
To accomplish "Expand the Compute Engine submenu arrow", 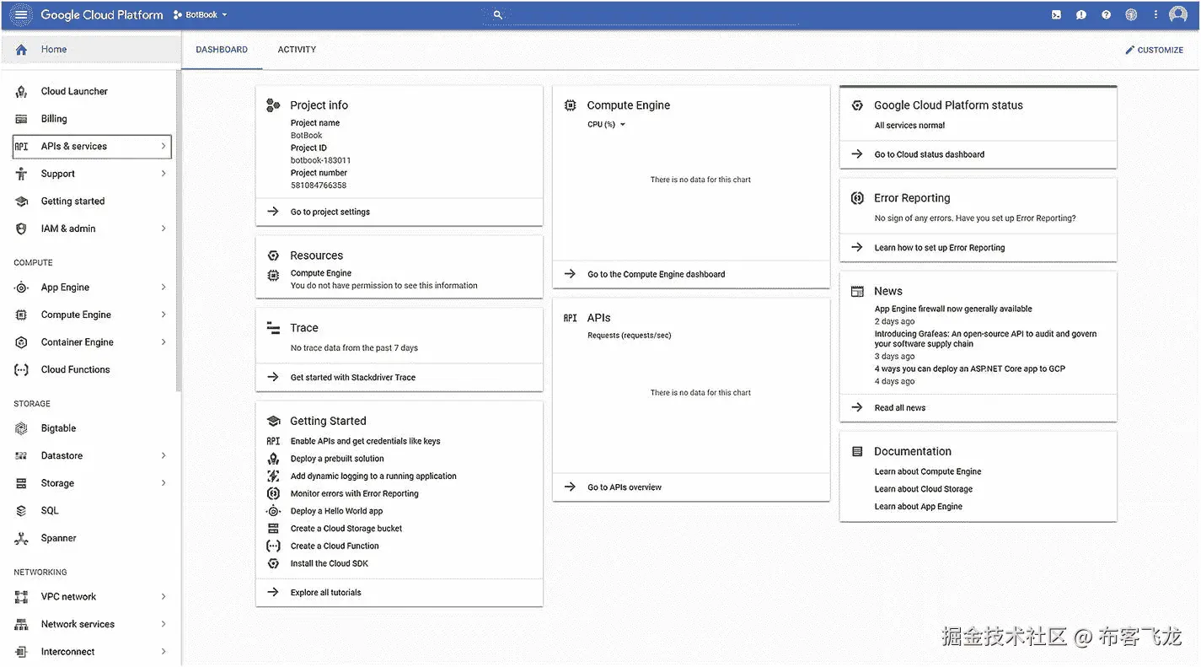I will click(x=164, y=315).
